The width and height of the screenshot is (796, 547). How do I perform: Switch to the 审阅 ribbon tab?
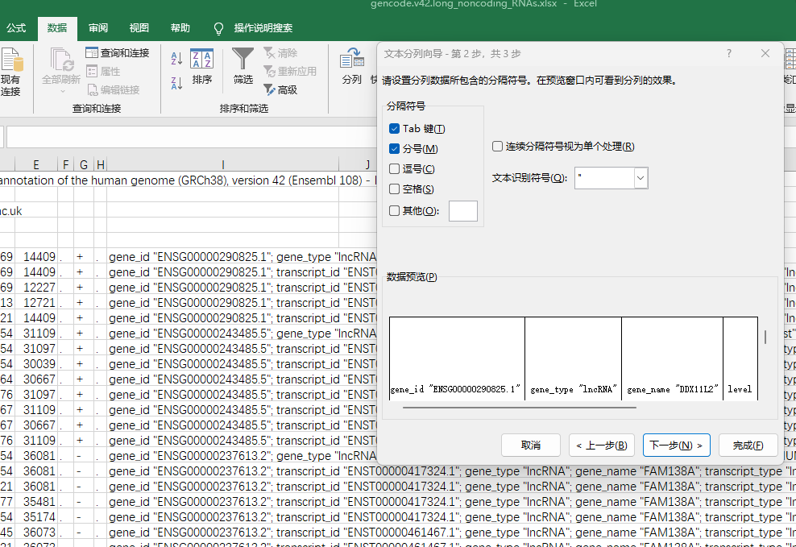tap(97, 27)
